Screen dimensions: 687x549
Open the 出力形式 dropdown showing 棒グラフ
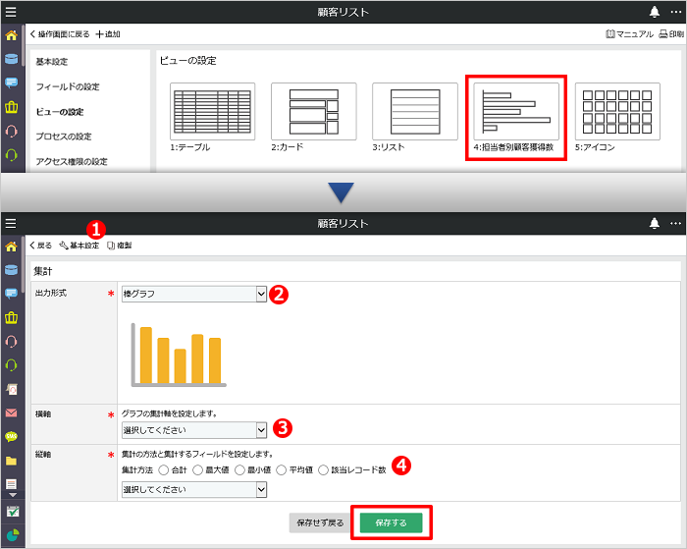click(x=194, y=294)
